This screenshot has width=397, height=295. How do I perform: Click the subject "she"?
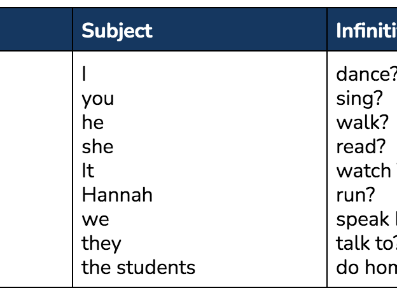click(97, 146)
